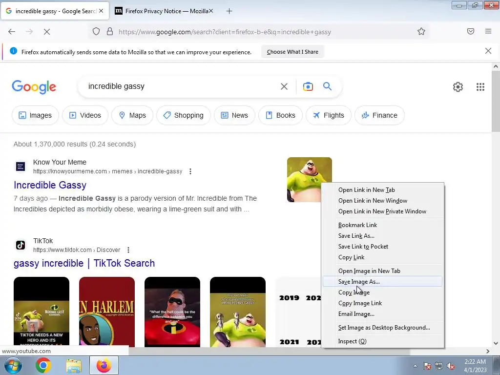
Task: Stop loading the page
Action: (x=47, y=32)
